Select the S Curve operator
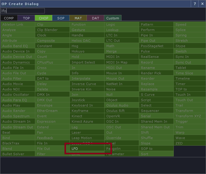 [x=156, y=95]
